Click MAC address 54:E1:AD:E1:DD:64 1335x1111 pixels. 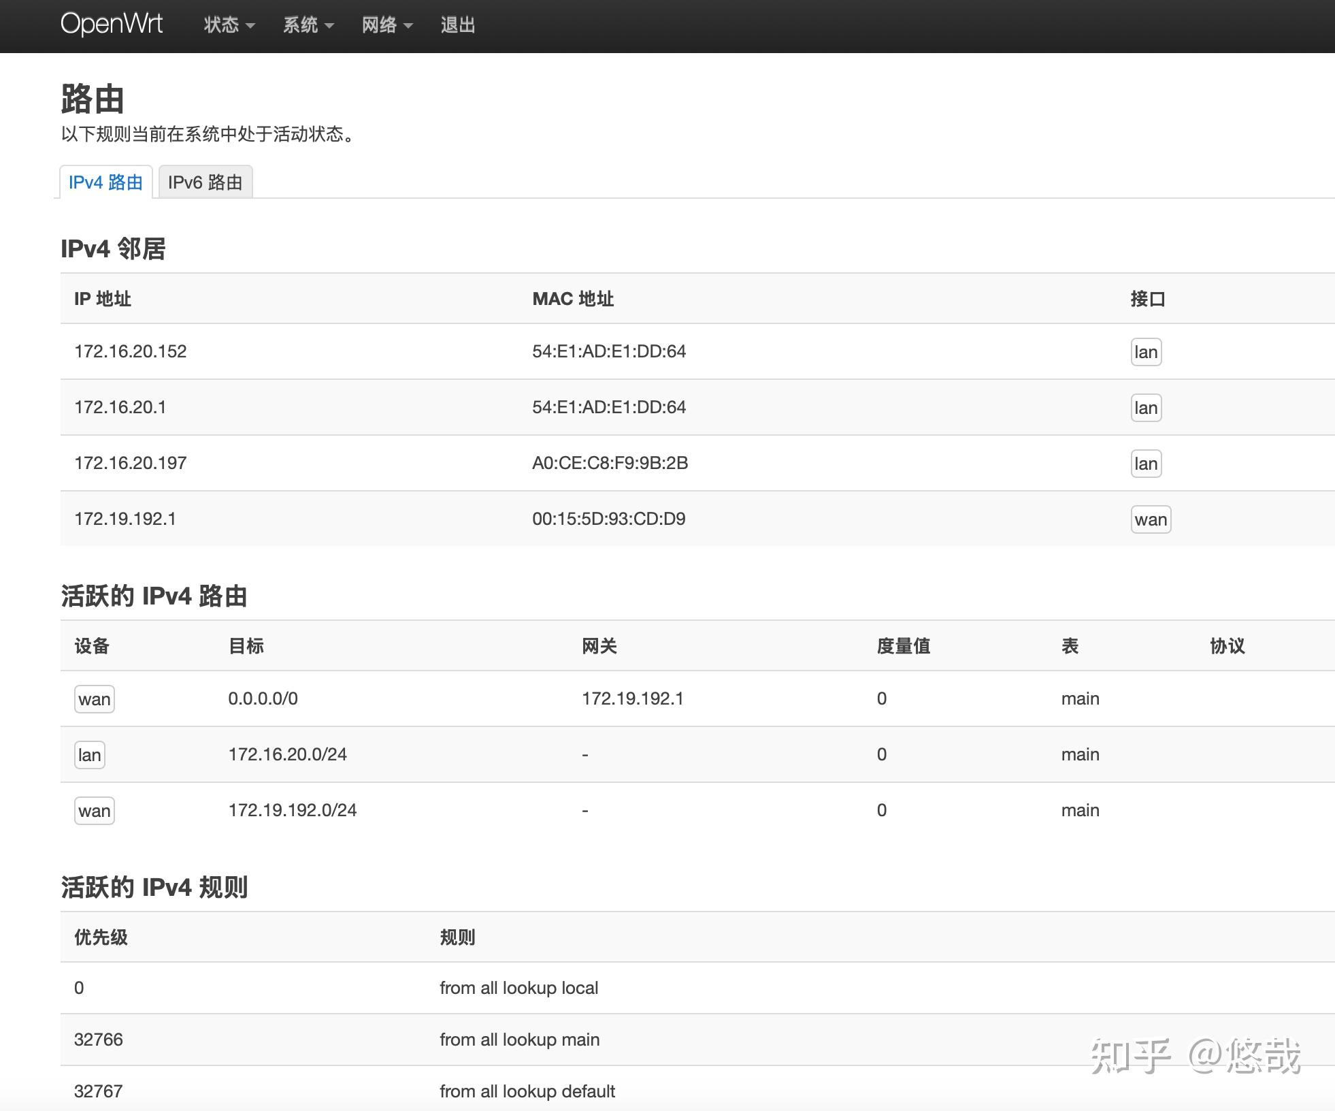[x=609, y=351]
